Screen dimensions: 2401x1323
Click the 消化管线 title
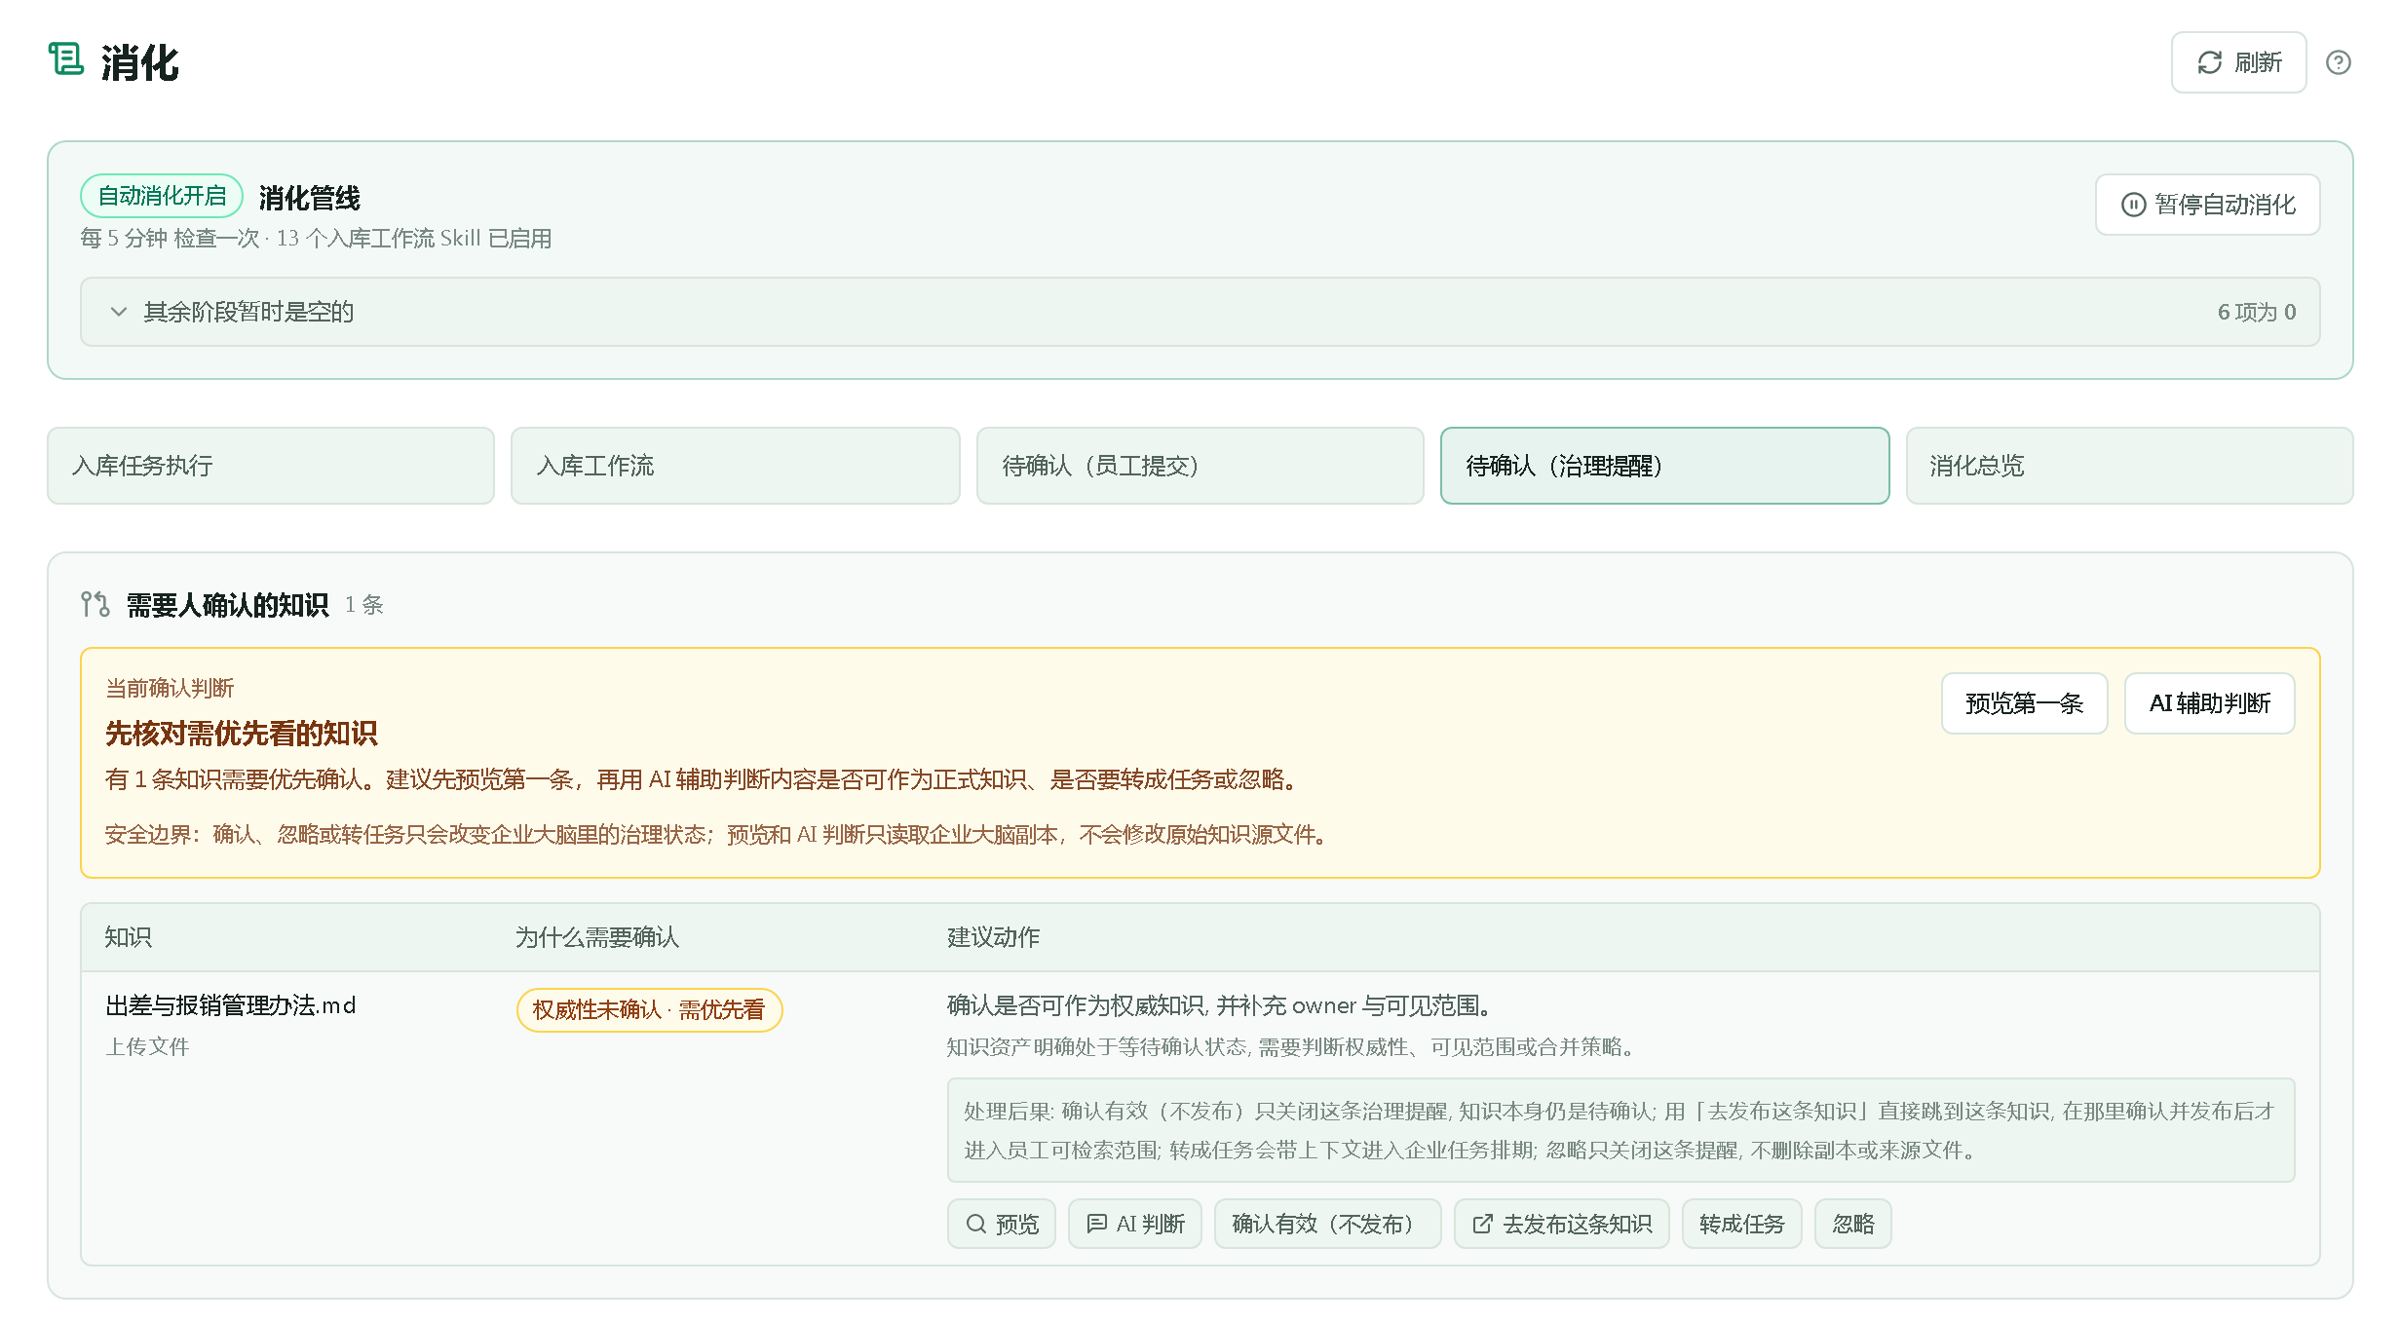309,198
